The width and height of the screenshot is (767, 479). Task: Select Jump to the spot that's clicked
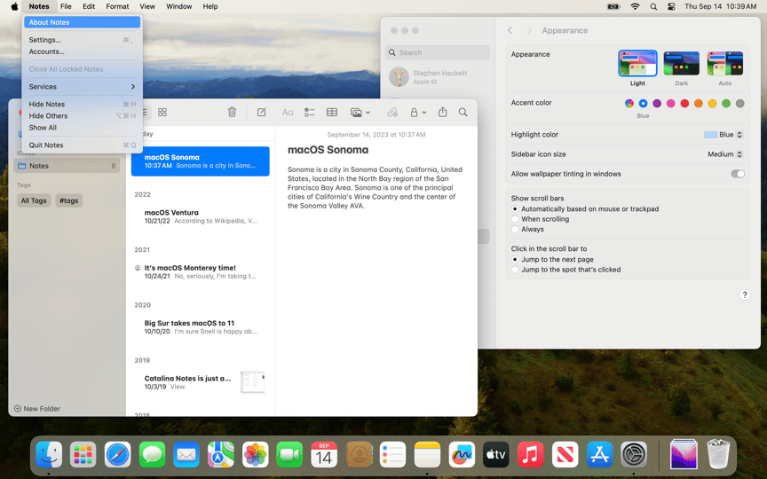click(515, 270)
